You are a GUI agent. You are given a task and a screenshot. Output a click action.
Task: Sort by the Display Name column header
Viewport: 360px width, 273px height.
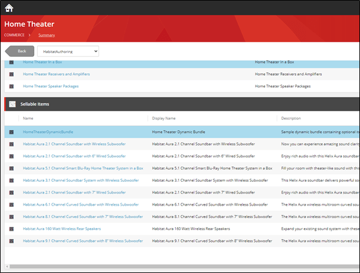(x=164, y=118)
